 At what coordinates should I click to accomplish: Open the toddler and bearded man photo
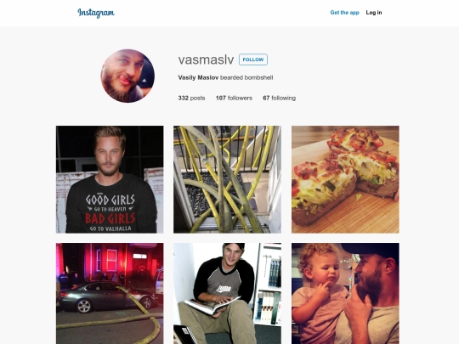point(345,293)
